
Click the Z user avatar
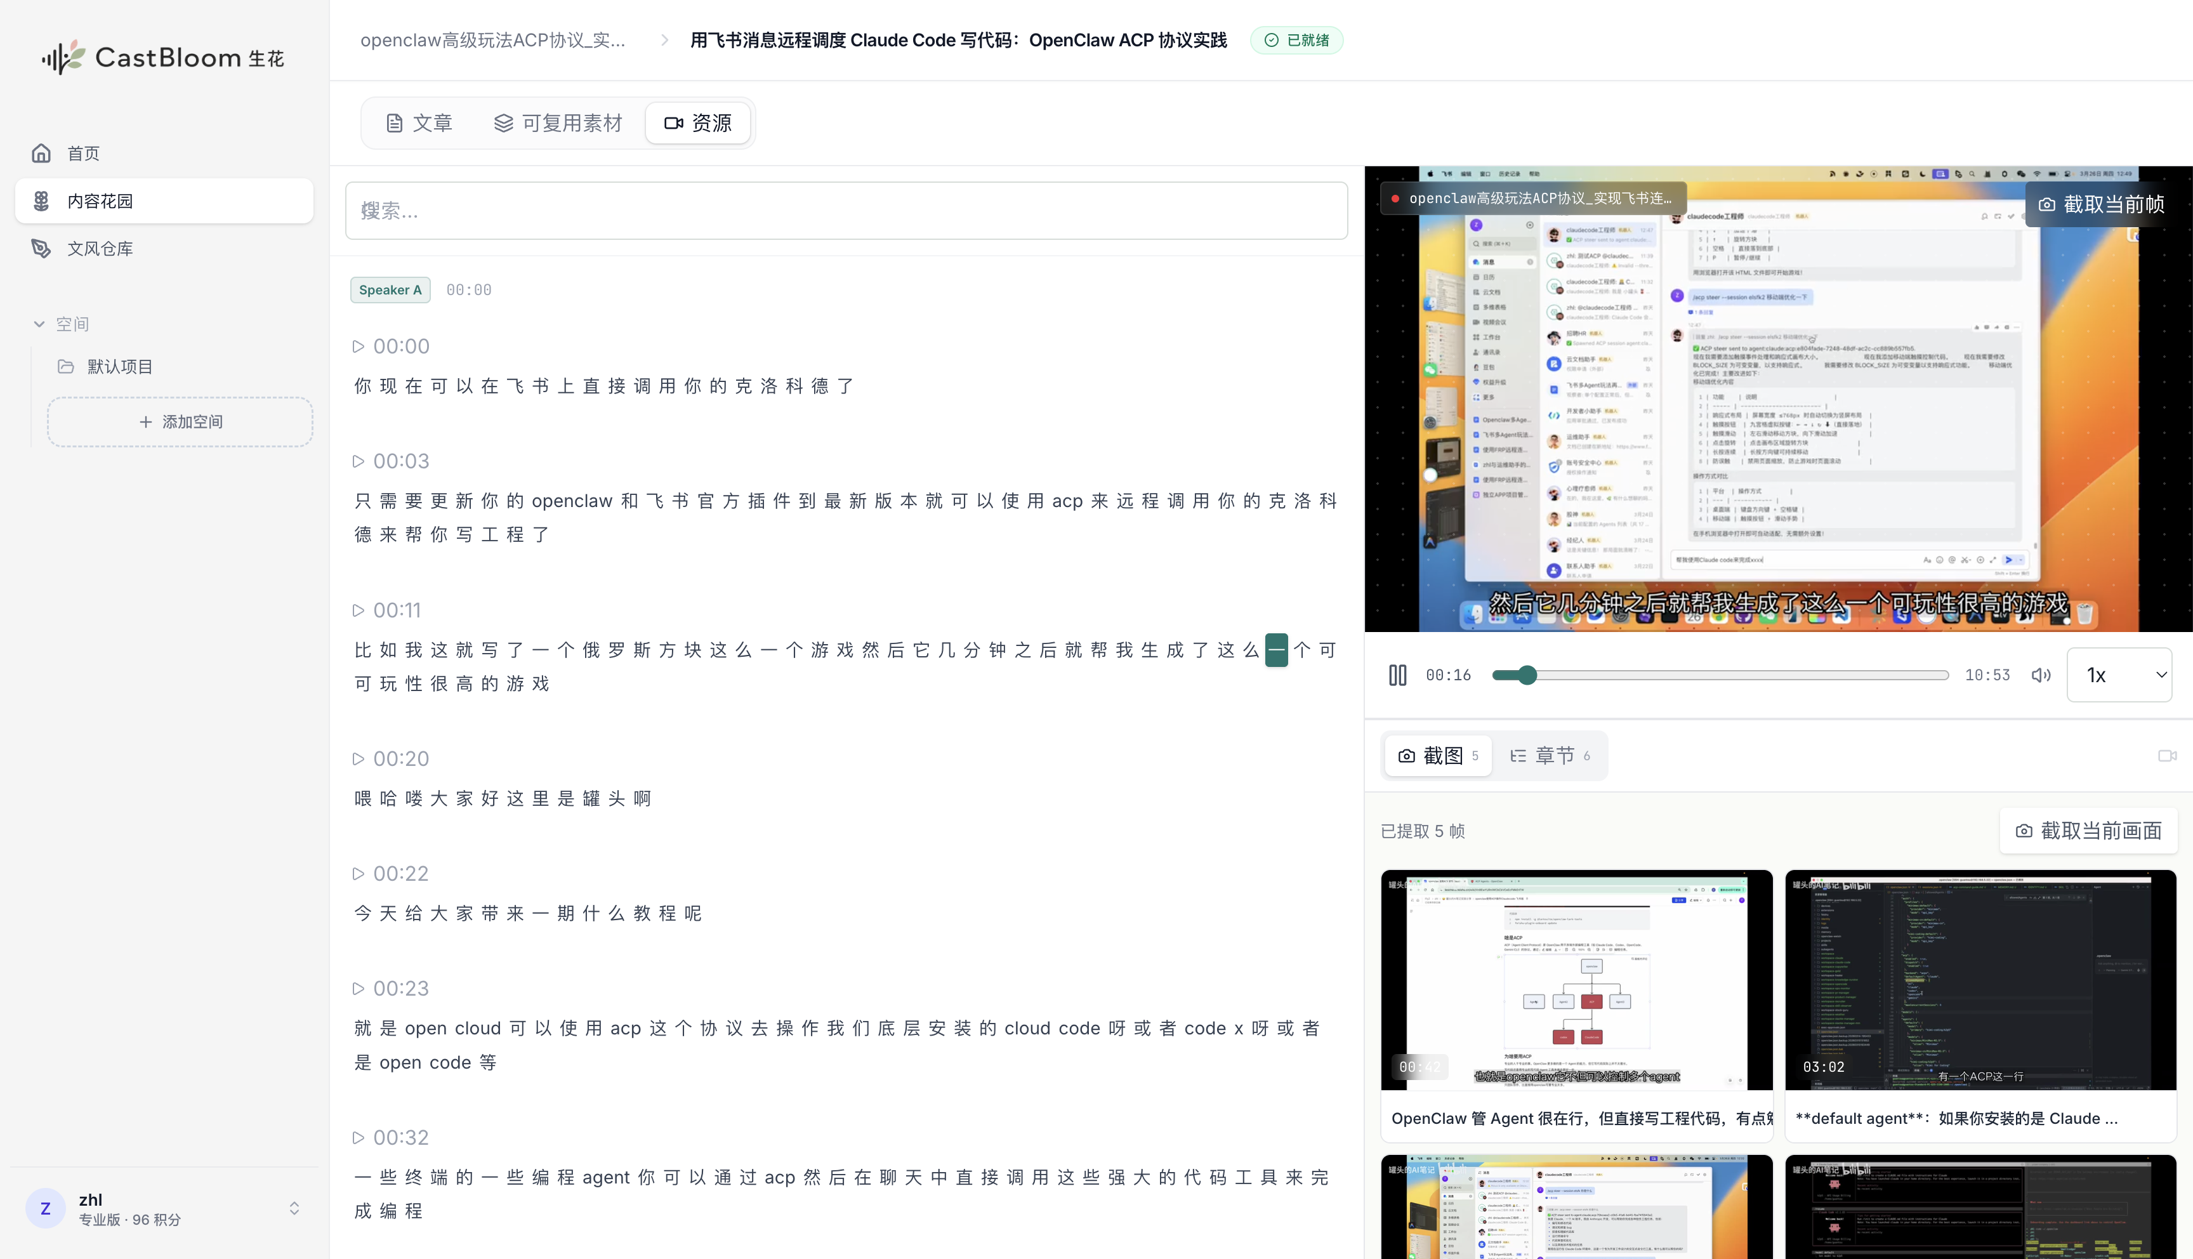click(45, 1208)
